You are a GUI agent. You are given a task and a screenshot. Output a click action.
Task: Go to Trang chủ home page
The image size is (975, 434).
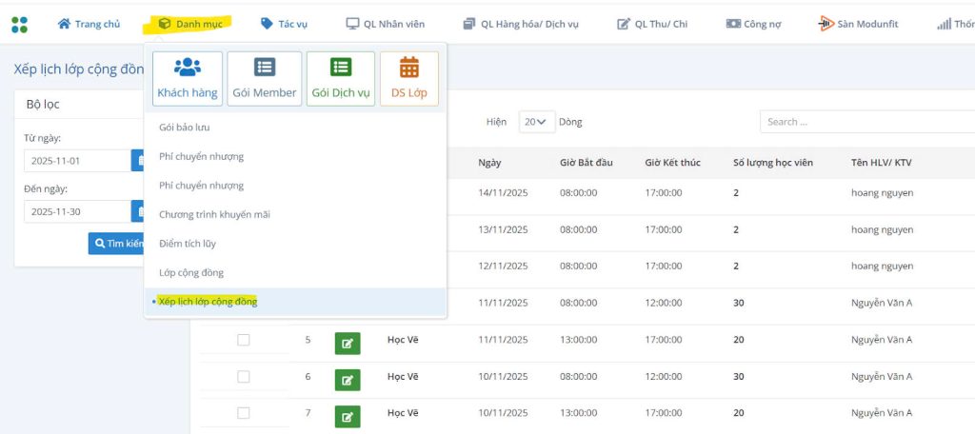pyautogui.click(x=89, y=24)
